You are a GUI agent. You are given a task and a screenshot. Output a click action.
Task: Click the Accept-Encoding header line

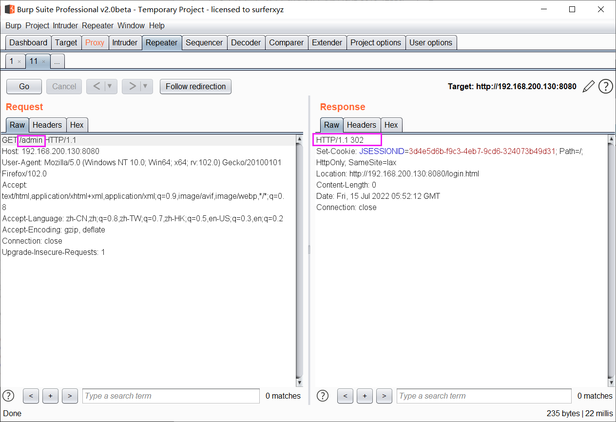54,230
